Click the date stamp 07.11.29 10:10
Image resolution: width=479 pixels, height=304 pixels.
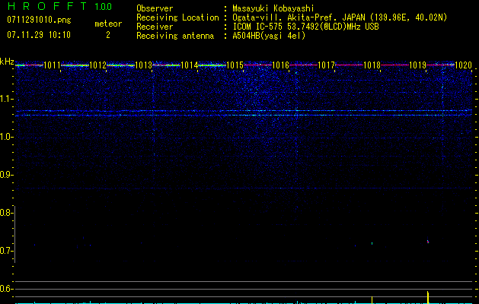click(39, 35)
